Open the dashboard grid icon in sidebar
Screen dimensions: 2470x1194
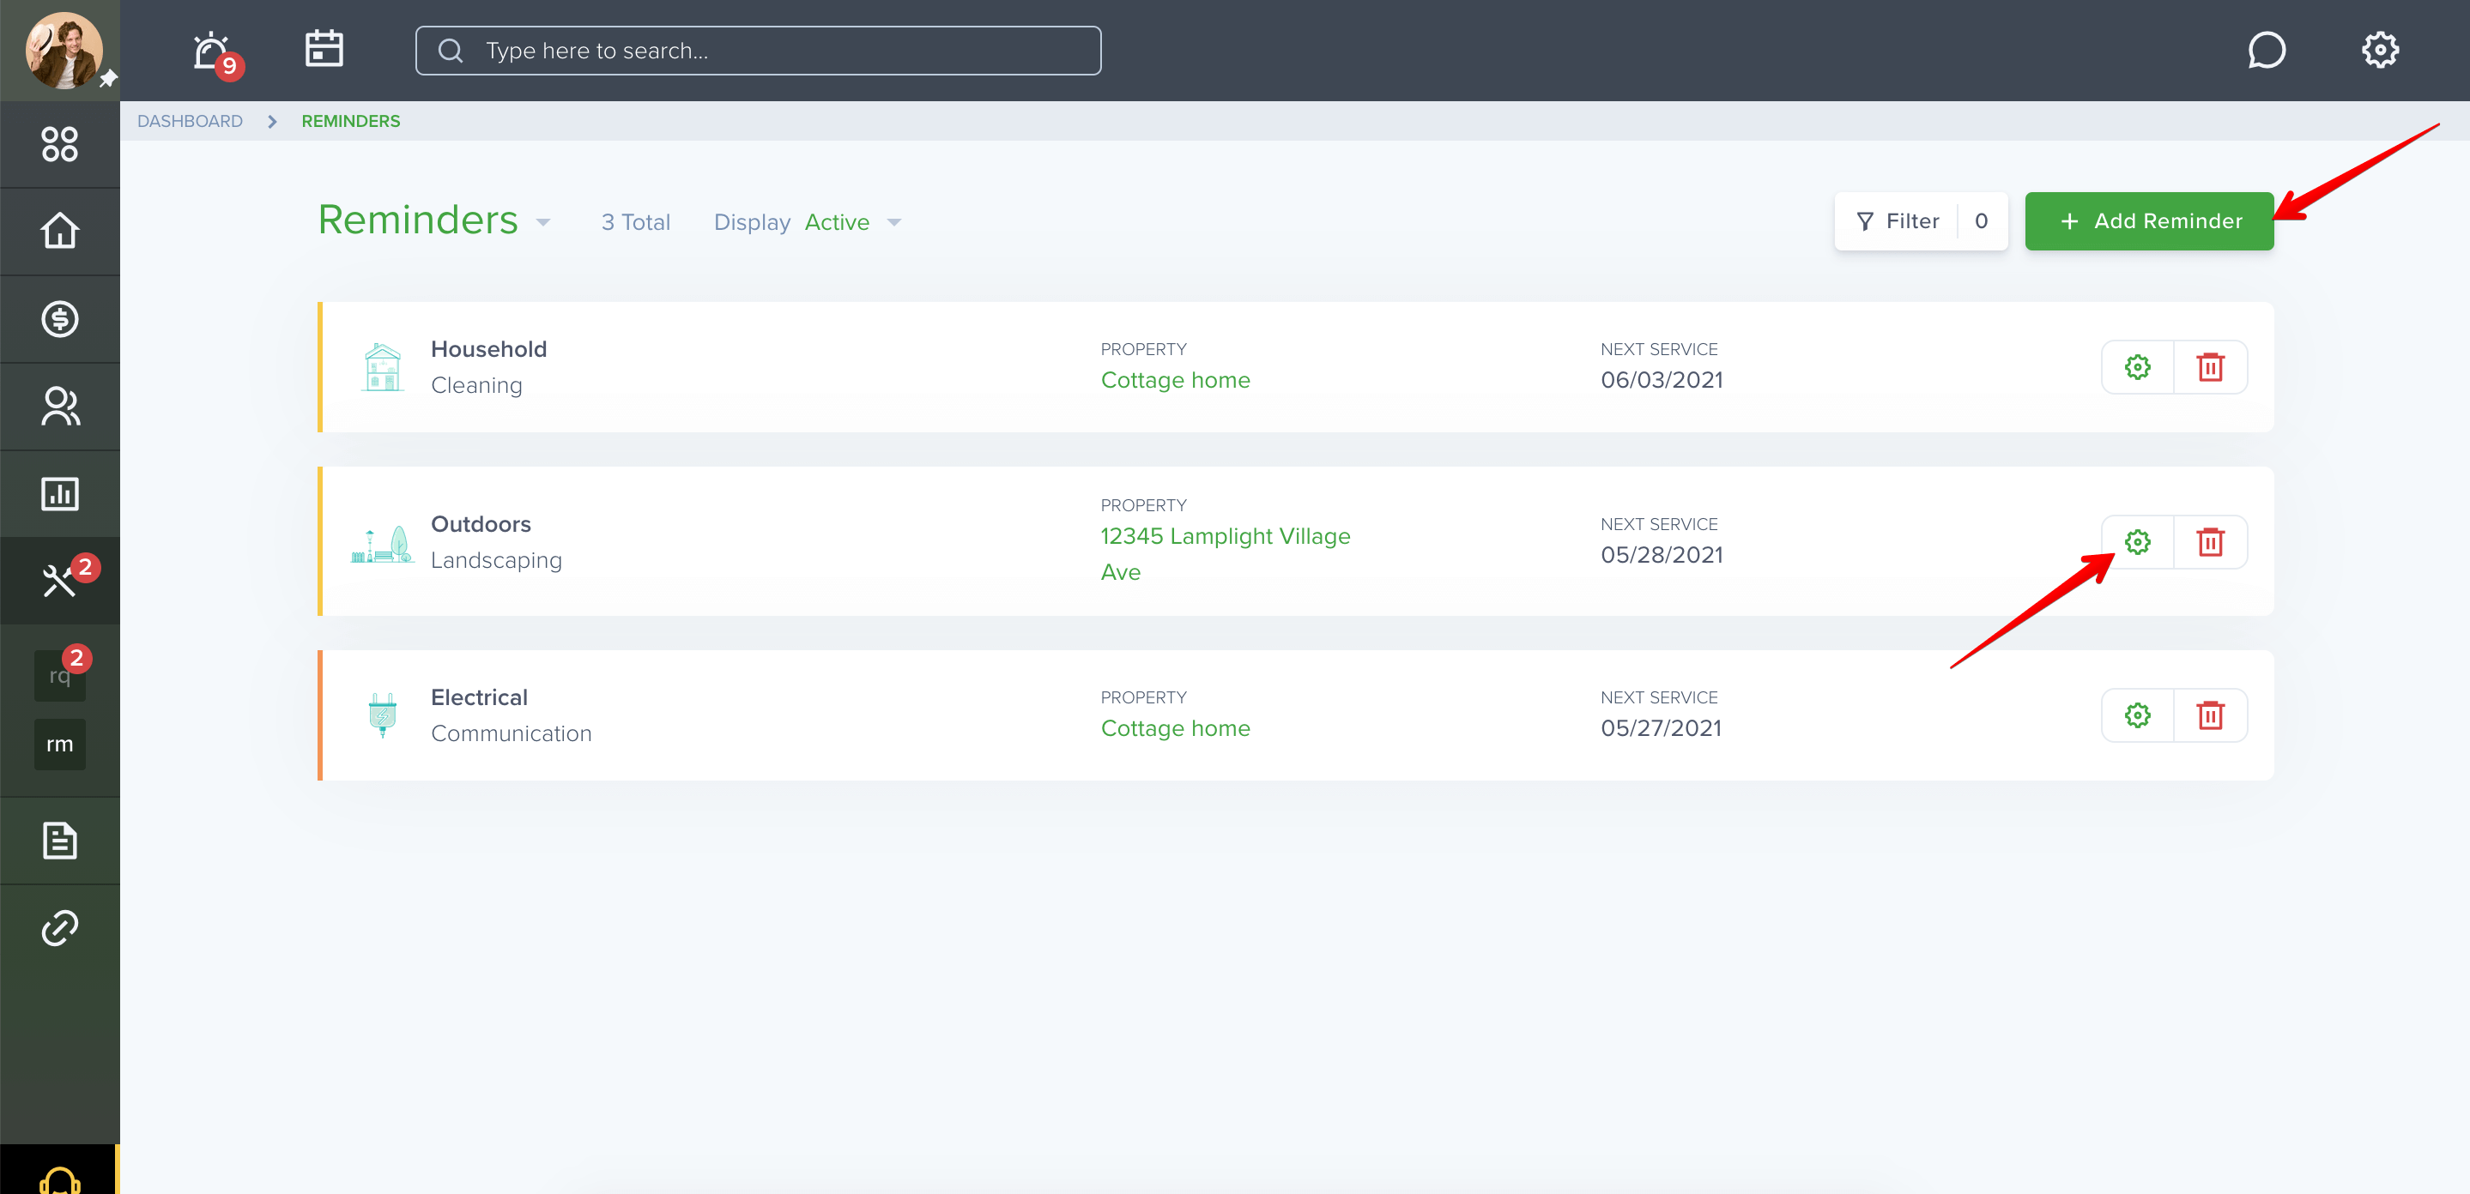pos(59,144)
